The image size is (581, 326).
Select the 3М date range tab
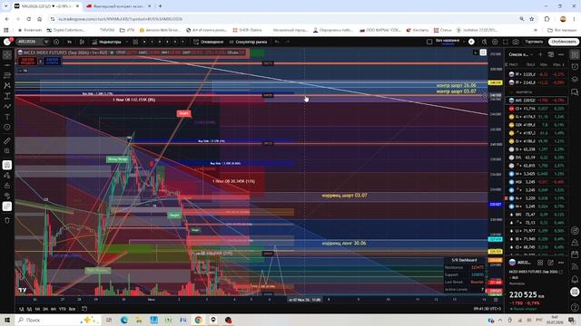45,309
